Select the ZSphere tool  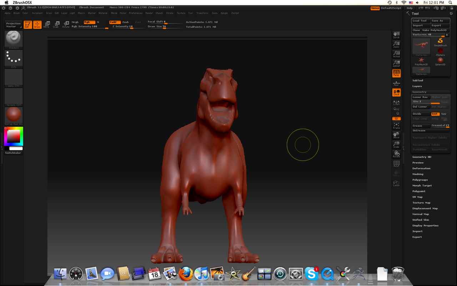(440, 52)
